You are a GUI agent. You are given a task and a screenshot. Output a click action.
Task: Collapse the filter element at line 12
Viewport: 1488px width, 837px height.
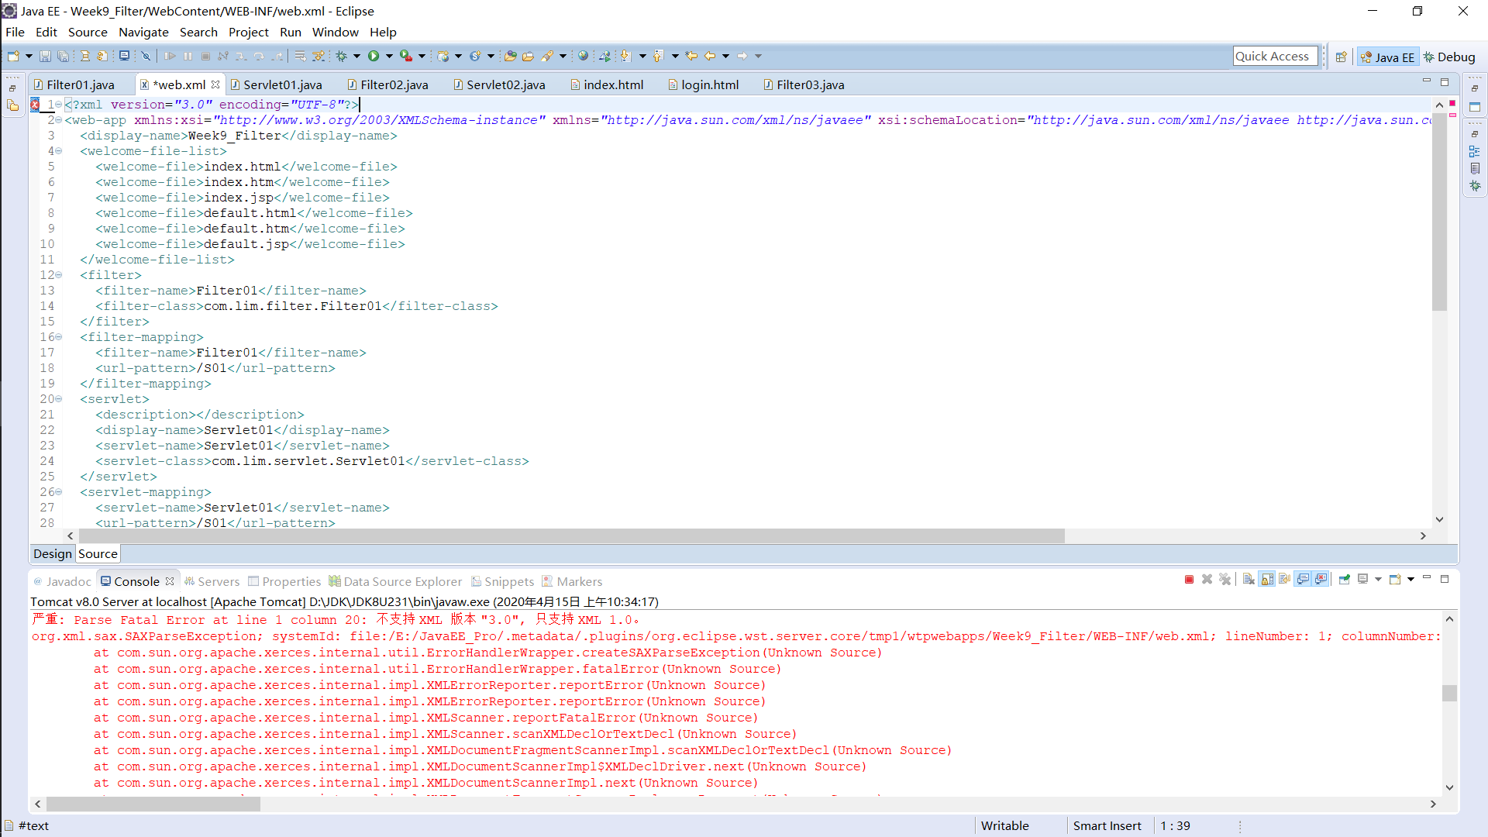(x=59, y=275)
